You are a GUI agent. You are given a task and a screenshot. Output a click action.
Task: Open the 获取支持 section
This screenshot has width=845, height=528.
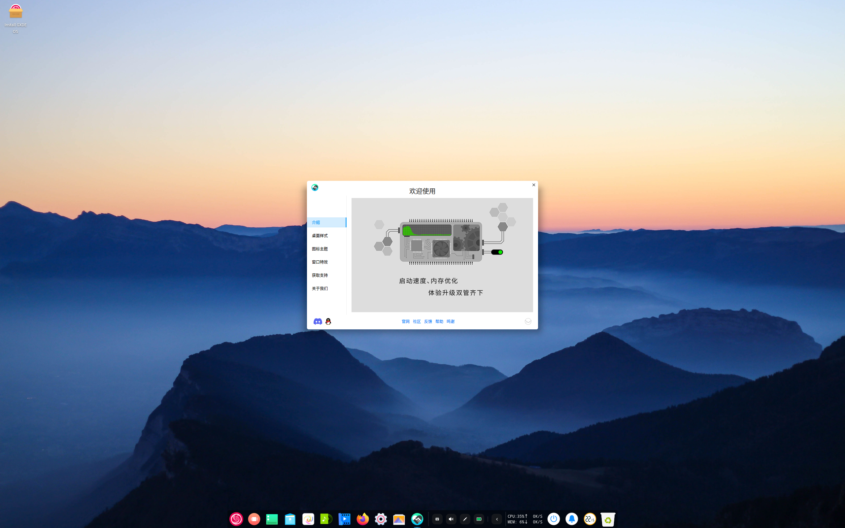pos(326,275)
